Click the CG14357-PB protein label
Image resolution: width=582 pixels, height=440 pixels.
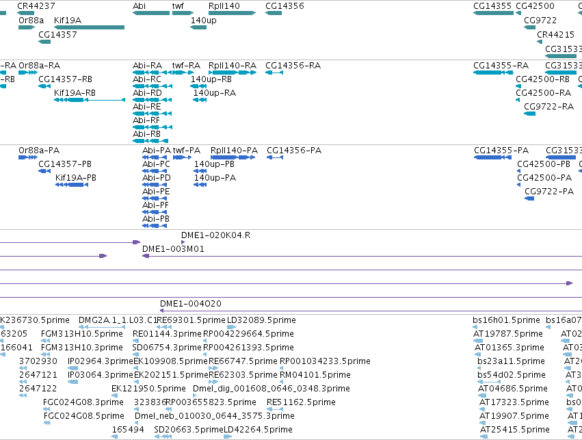[x=65, y=164]
